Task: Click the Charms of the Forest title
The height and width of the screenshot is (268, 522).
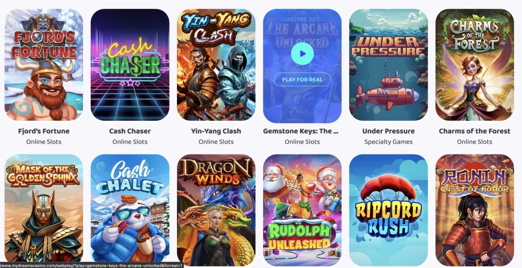Action: pos(474,131)
